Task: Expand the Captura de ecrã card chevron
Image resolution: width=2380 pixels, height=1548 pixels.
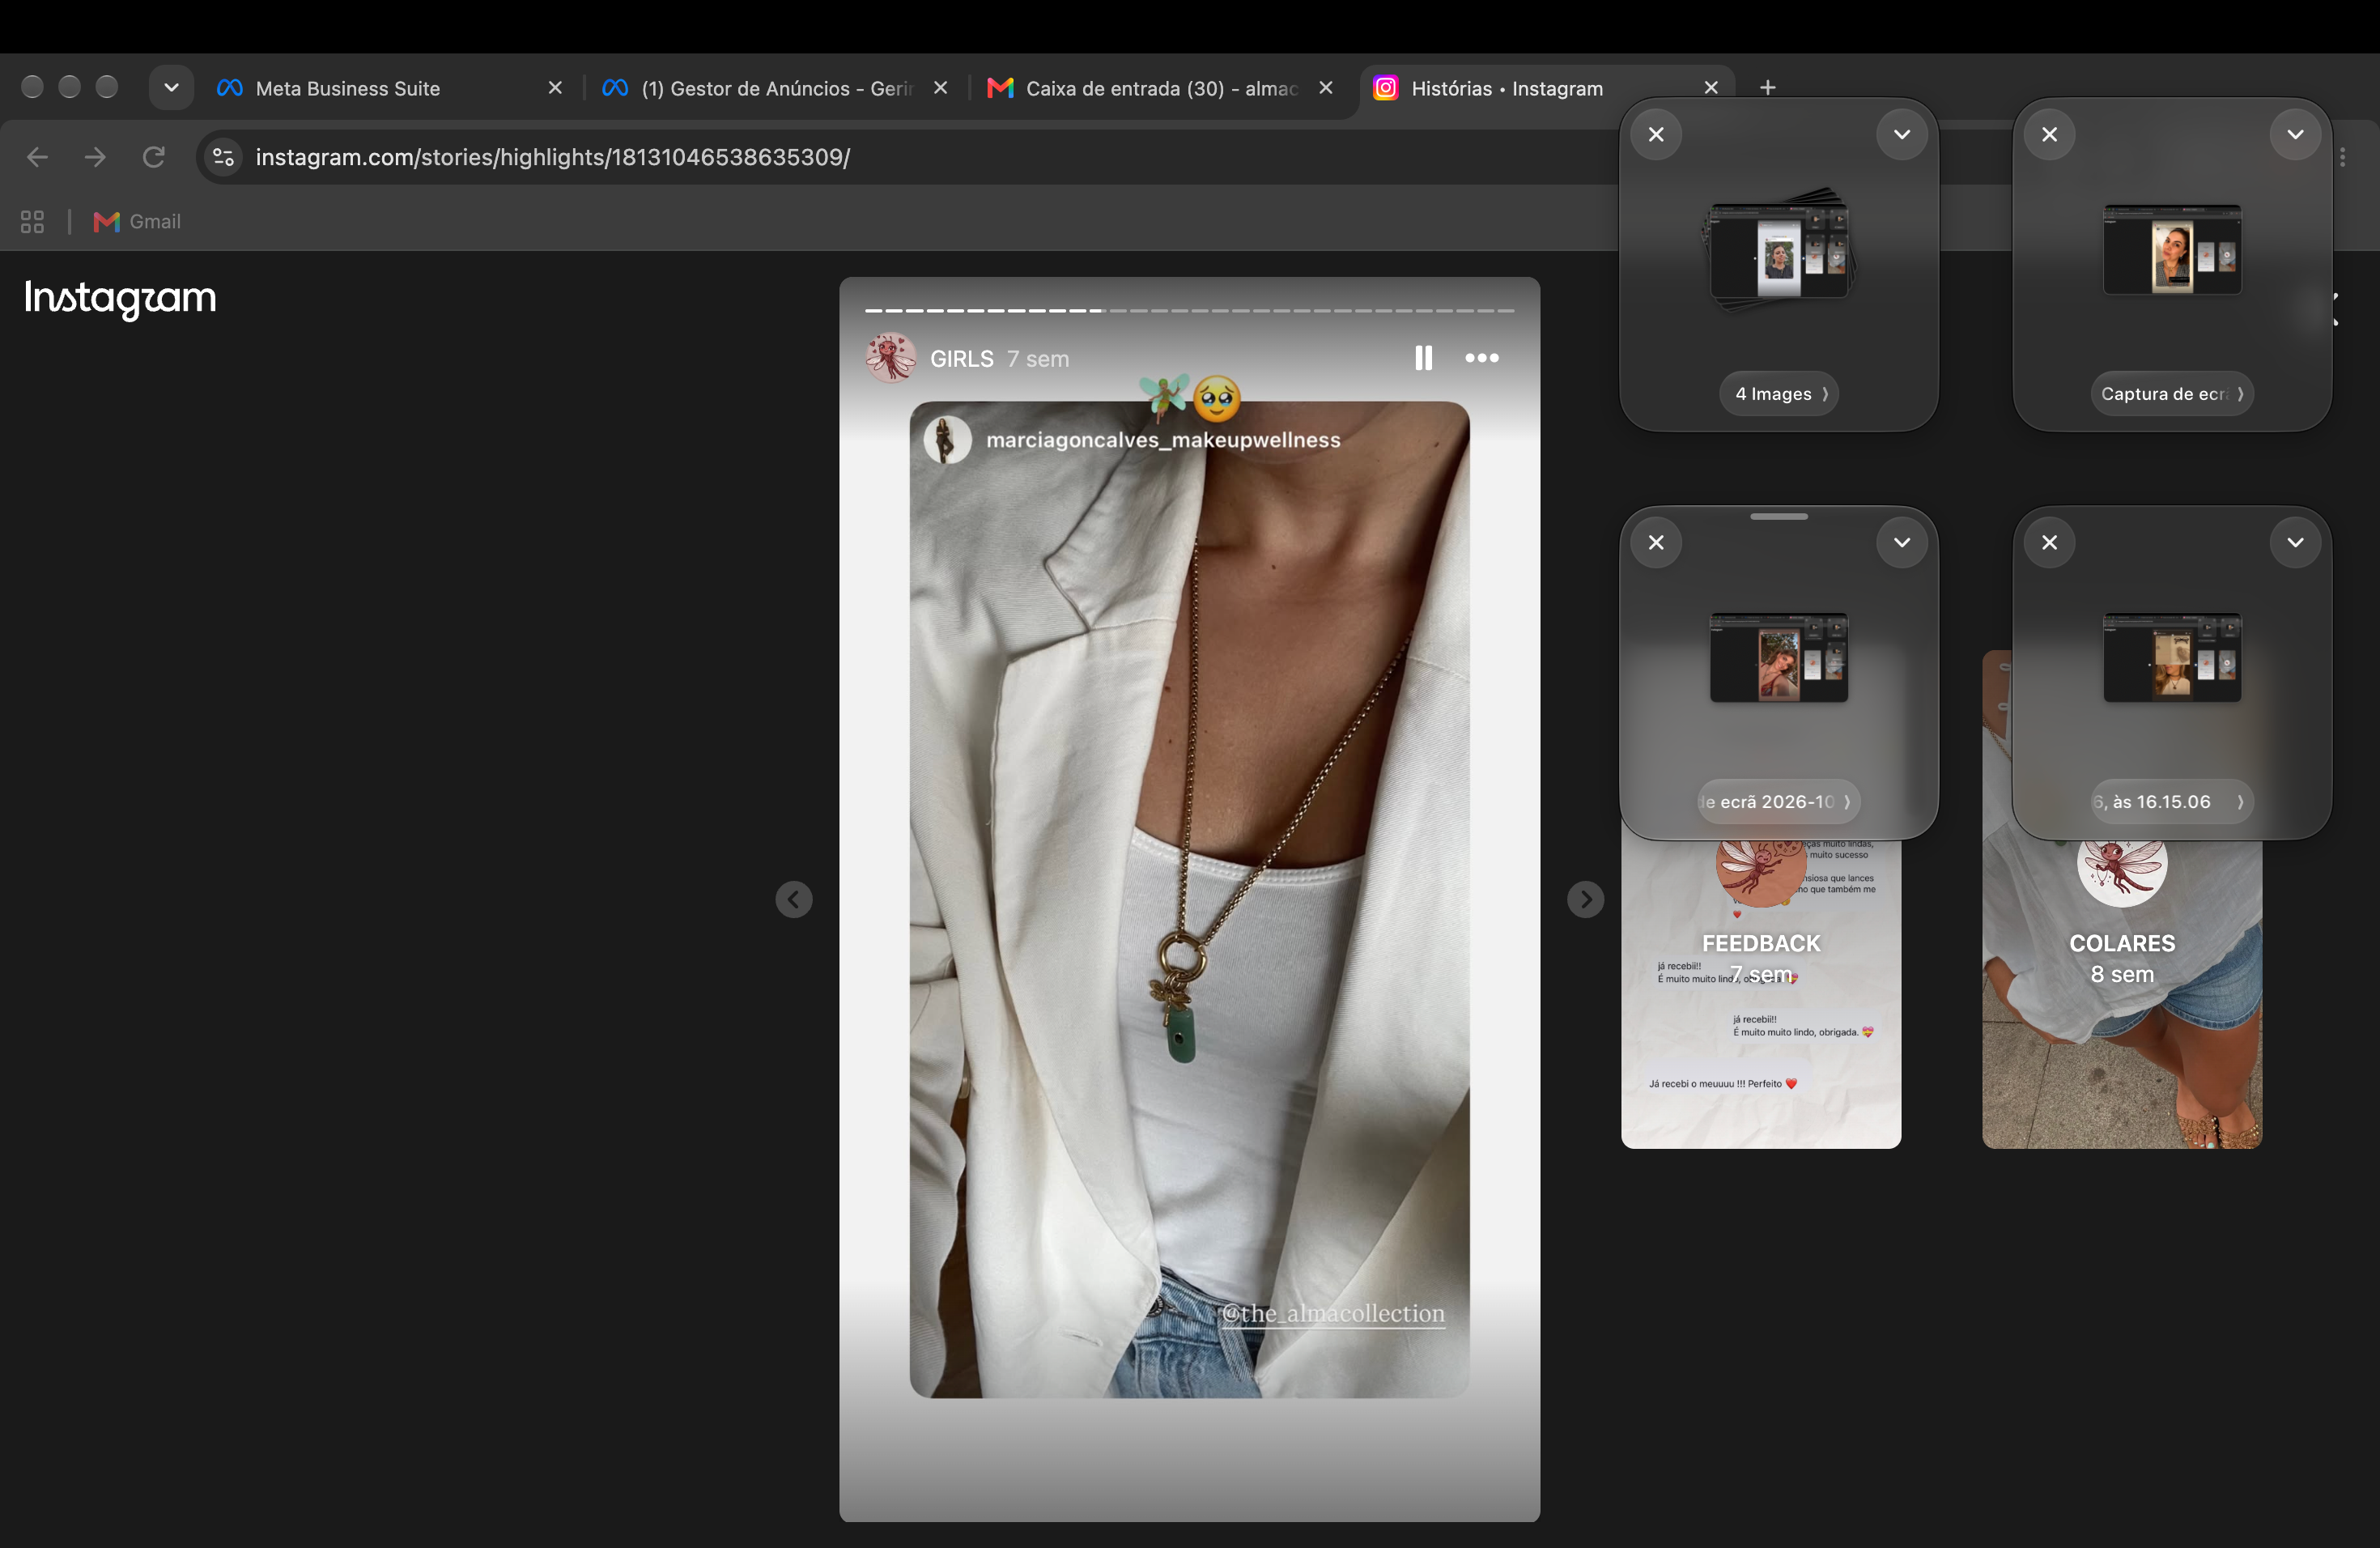Action: [x=2295, y=134]
